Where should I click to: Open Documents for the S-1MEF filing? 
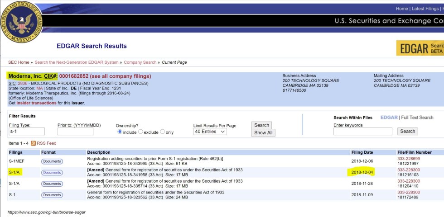(x=52, y=161)
